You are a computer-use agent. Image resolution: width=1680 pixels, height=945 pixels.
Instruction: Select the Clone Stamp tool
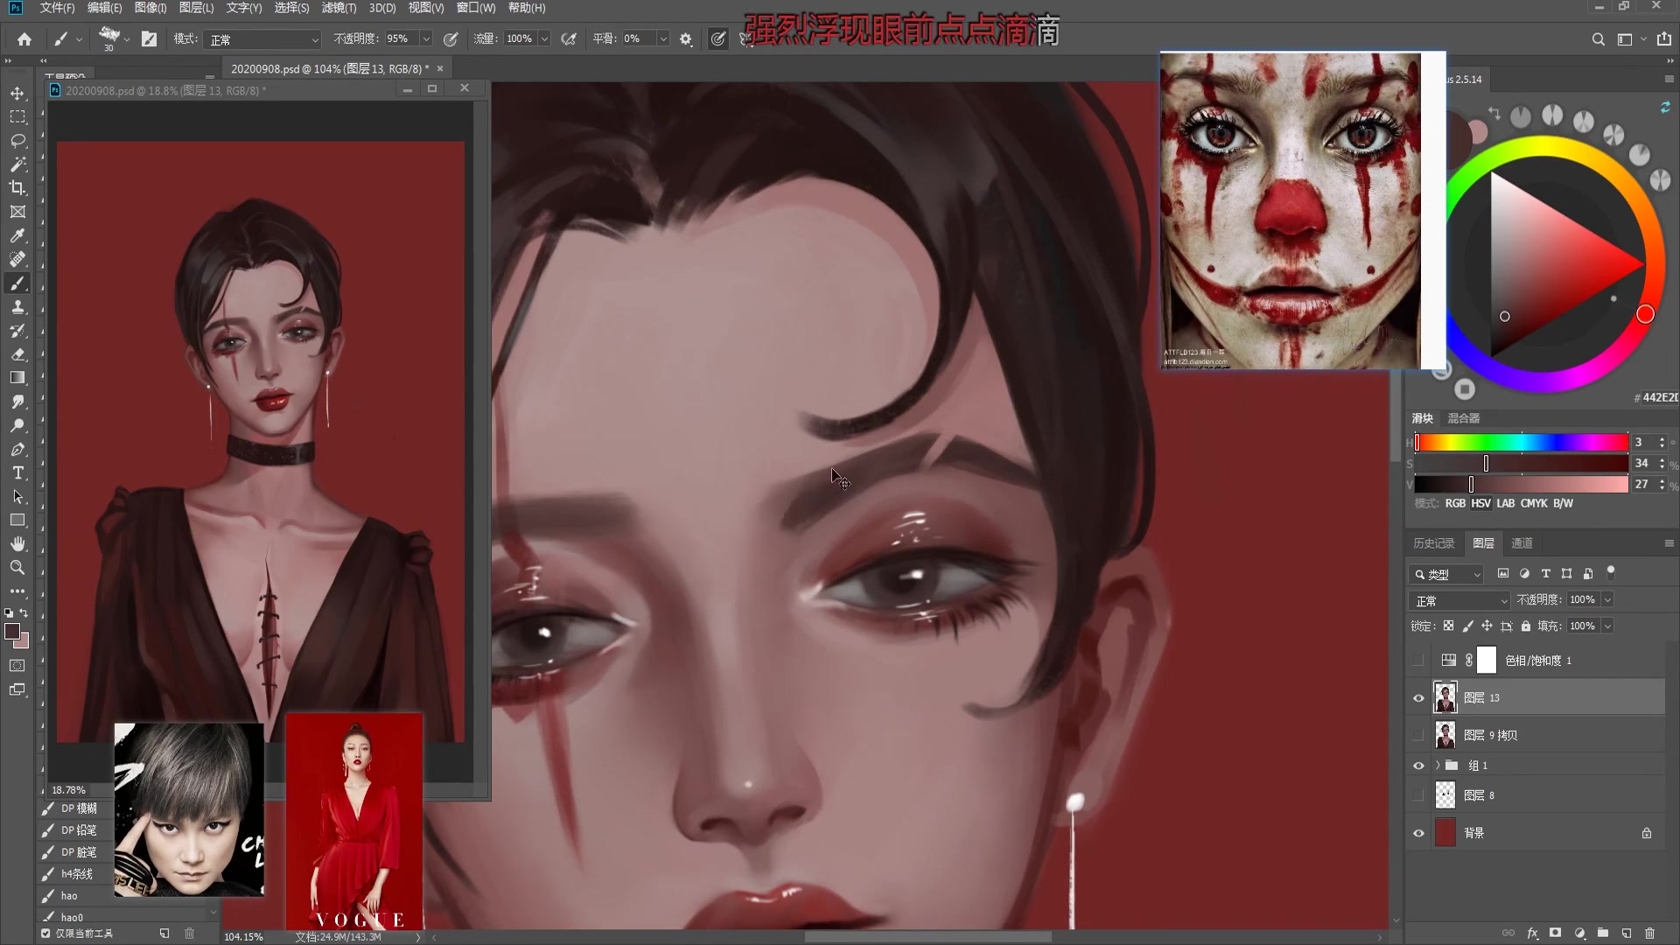17,307
